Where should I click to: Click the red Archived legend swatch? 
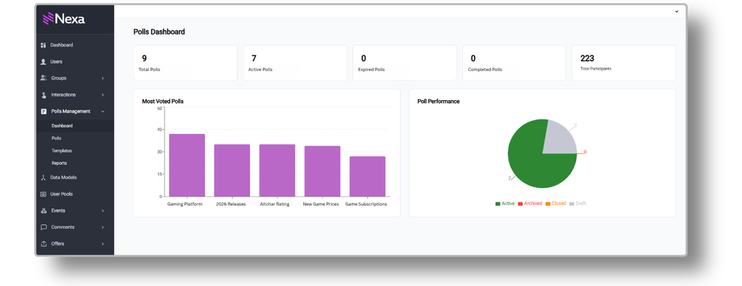(520, 204)
